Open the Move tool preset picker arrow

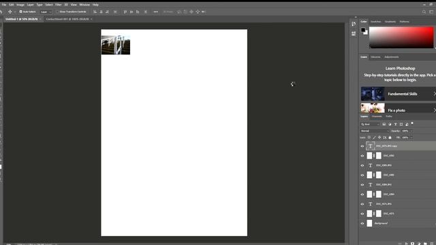coord(15,12)
